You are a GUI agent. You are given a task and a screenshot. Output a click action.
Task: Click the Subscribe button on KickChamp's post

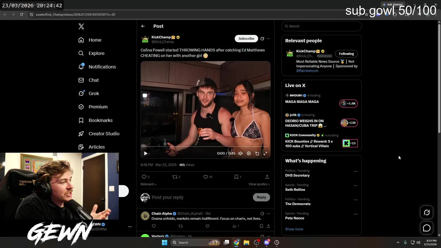tap(246, 39)
